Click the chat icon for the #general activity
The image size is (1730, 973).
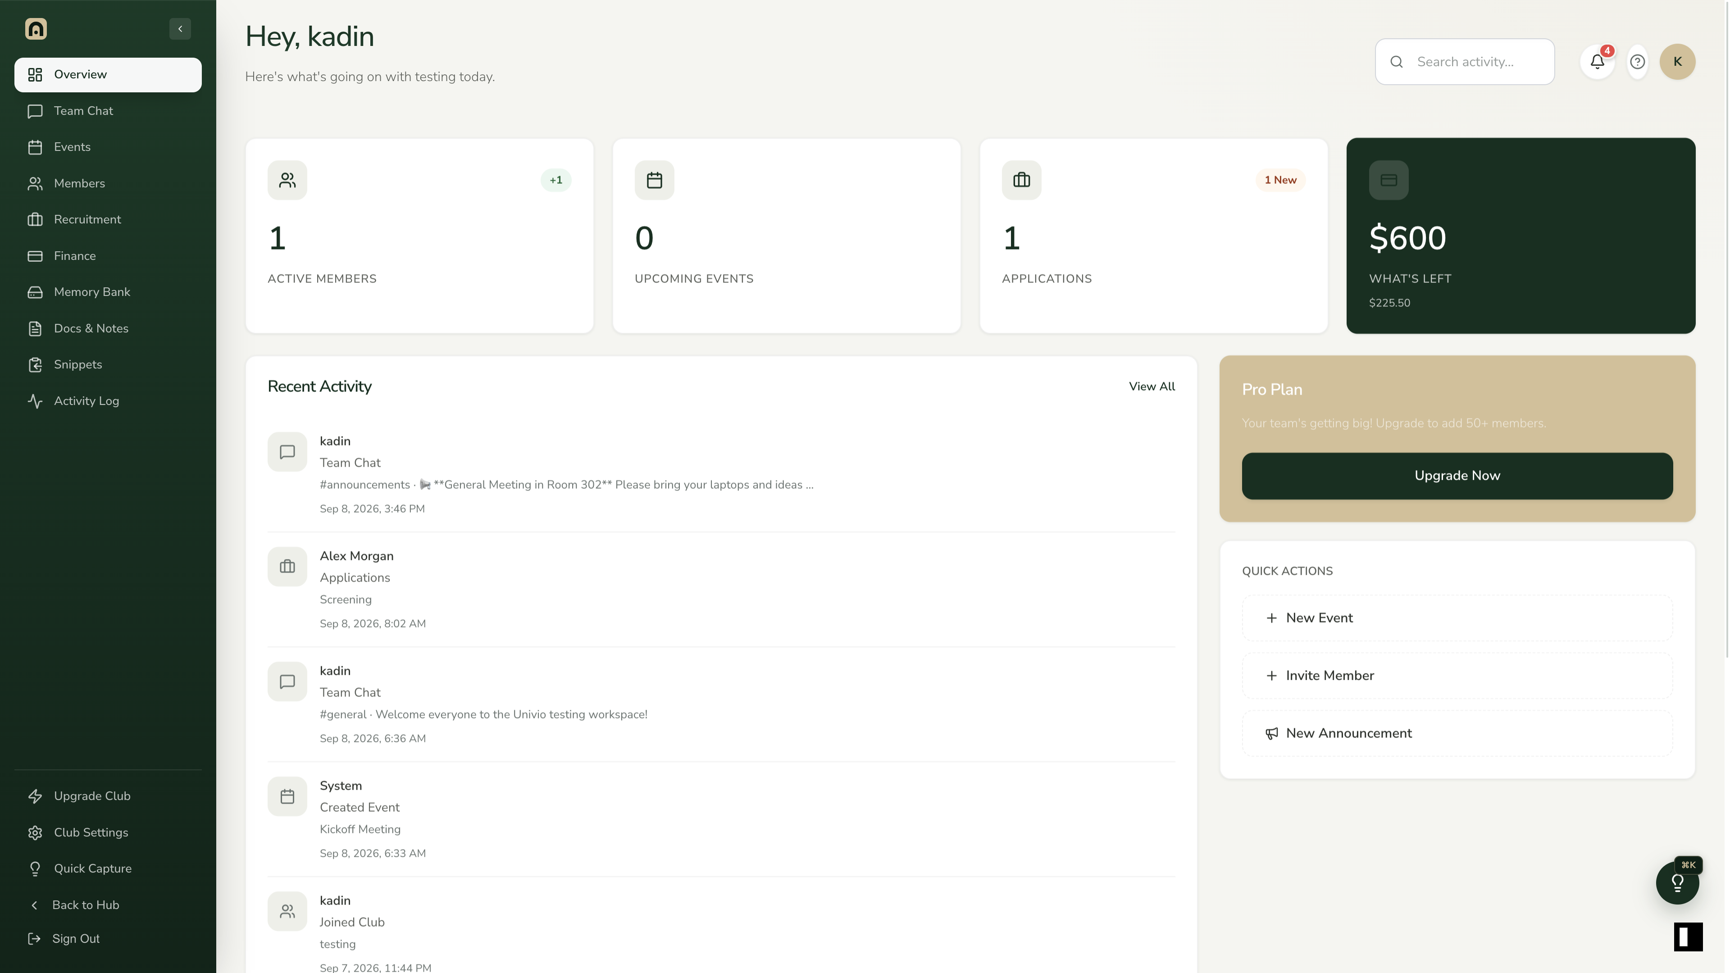[x=287, y=682]
